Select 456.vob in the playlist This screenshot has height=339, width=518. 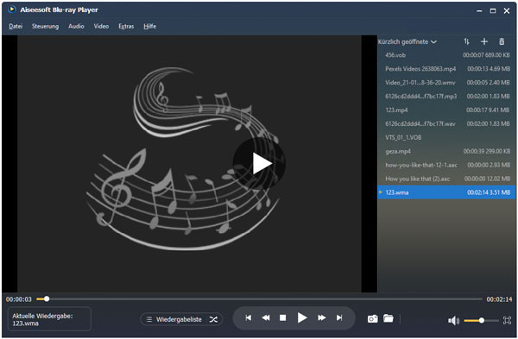446,55
